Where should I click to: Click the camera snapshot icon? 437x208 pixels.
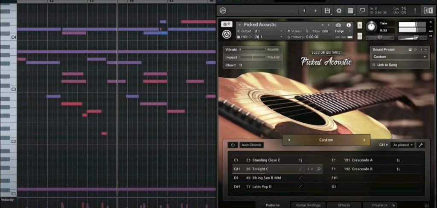338,25
